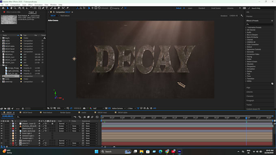Click the Home icon in the toolbar
The image size is (276, 155).
[3, 8]
